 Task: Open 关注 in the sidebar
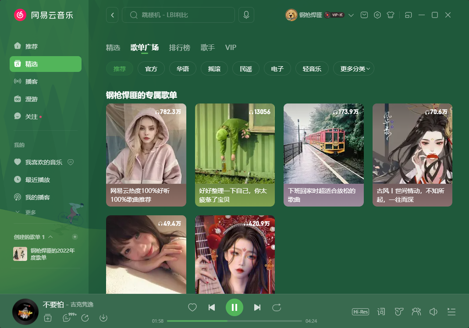(46, 116)
